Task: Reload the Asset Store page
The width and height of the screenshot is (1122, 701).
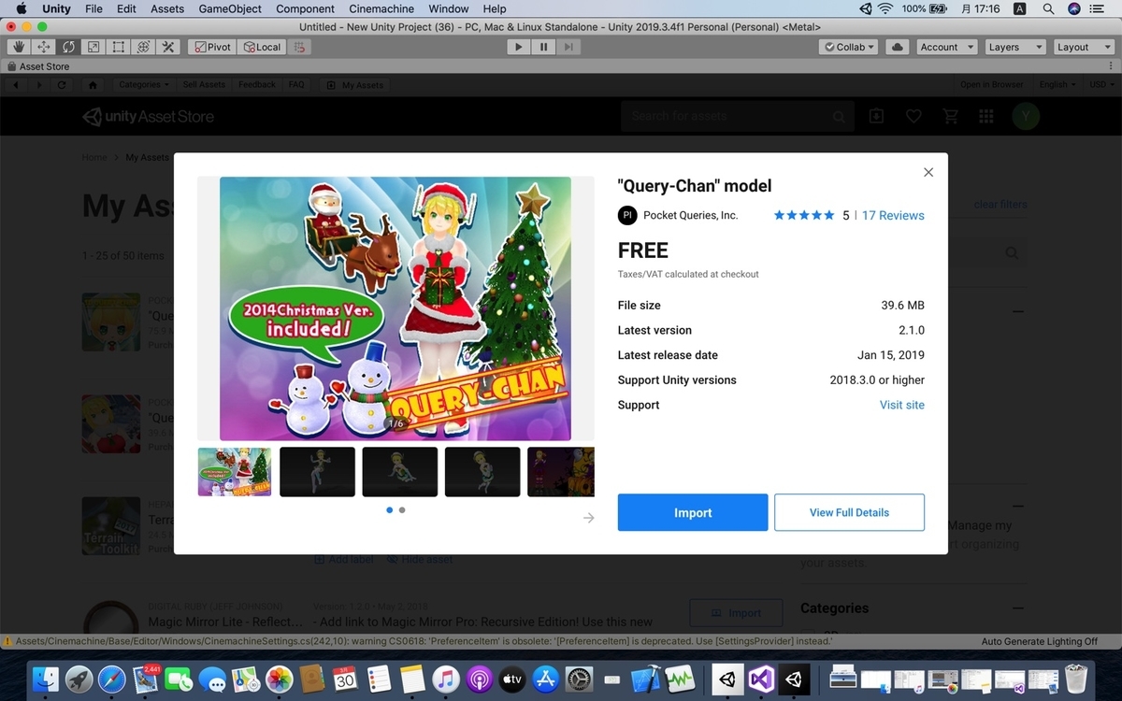Action: click(x=62, y=85)
